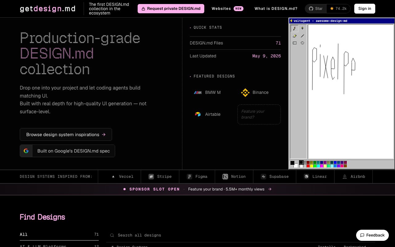
Task: Click the magnifier icon in the search bar
Action: 112,235
